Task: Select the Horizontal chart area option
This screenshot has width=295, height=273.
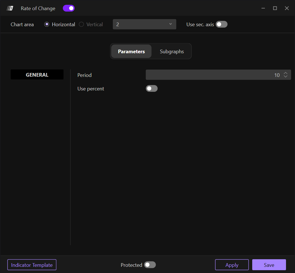Action: pyautogui.click(x=47, y=25)
